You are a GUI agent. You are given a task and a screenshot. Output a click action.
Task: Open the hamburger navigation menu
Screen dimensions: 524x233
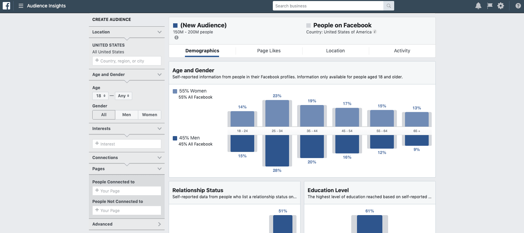click(x=20, y=6)
